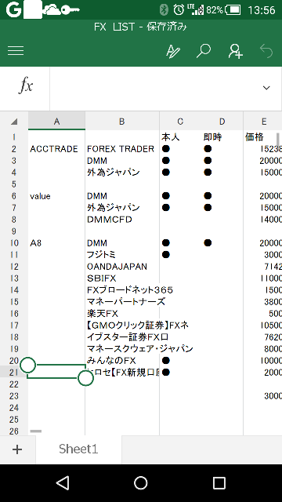Select the 15238 price cell
282x502 pixels.
[x=263, y=149]
